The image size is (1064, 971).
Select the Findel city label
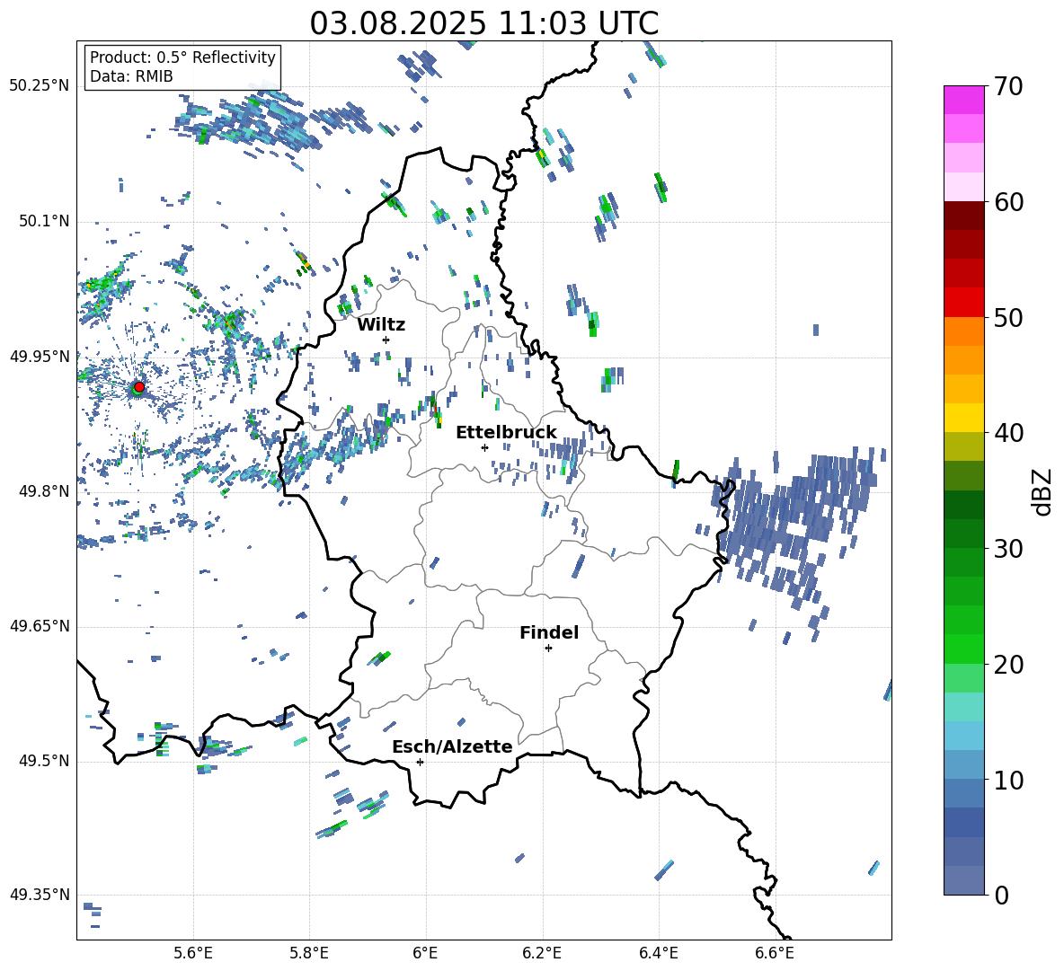(x=549, y=632)
